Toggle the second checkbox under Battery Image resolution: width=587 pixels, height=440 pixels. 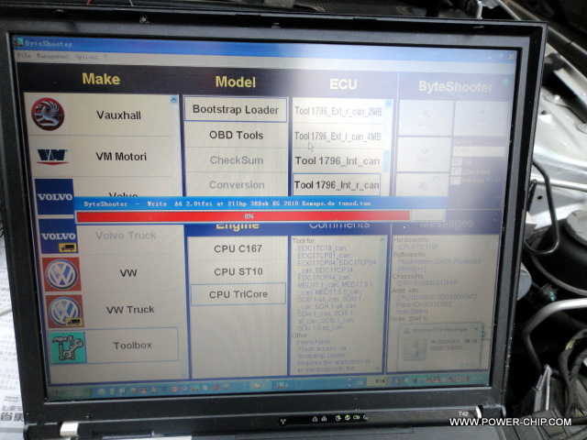[456, 171]
